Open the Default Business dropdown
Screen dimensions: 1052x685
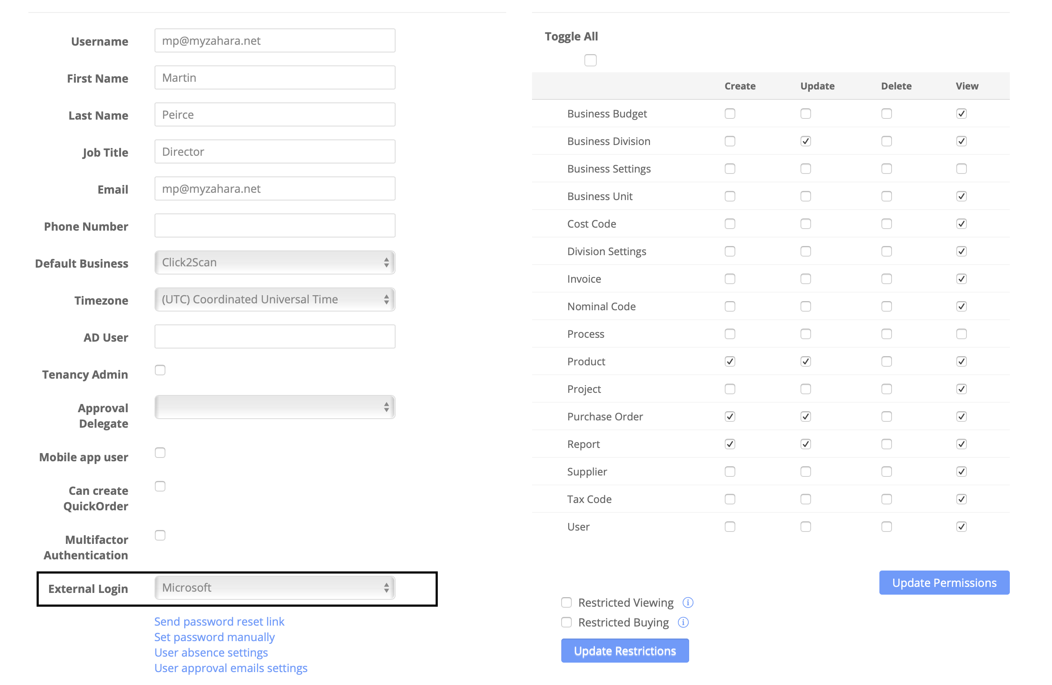point(274,262)
